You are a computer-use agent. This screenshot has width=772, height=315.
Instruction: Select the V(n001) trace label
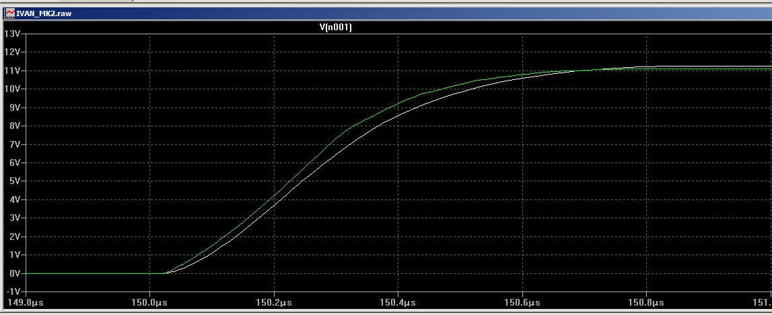coord(335,28)
